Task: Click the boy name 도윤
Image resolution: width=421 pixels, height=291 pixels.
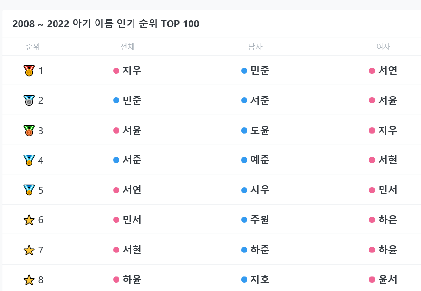Action: tap(260, 131)
